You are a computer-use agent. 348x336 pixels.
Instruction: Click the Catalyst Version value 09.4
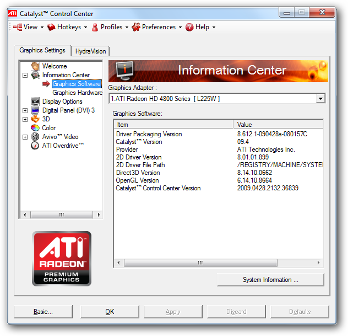point(243,142)
